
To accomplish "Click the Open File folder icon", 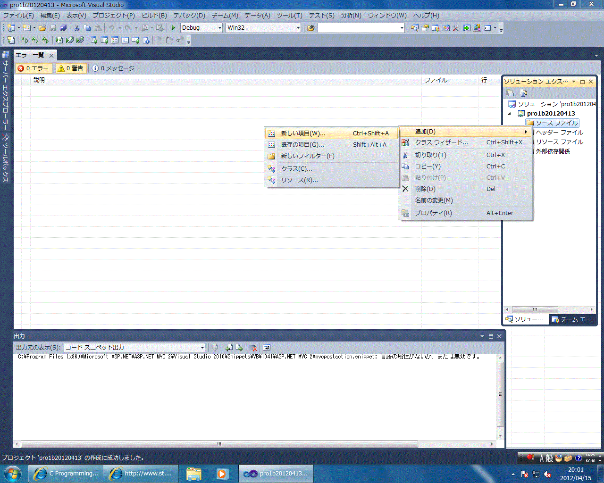I will tap(42, 28).
